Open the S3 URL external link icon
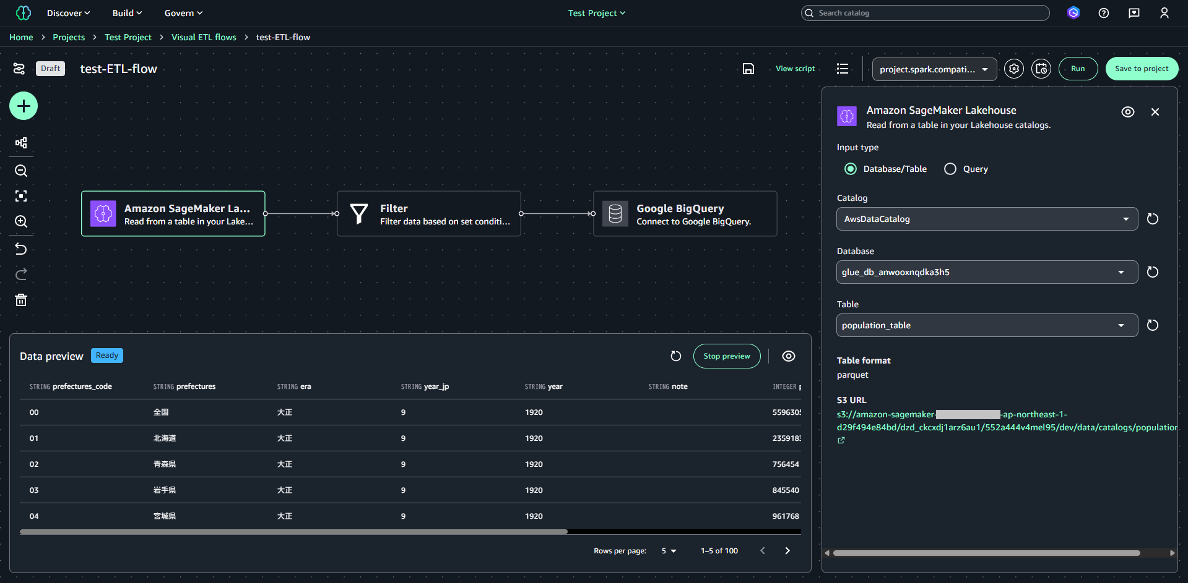This screenshot has width=1188, height=583. [841, 440]
